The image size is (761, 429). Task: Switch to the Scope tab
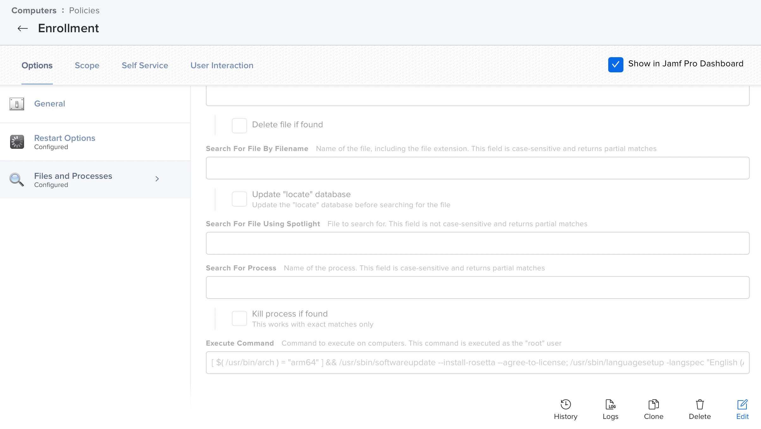(x=87, y=65)
